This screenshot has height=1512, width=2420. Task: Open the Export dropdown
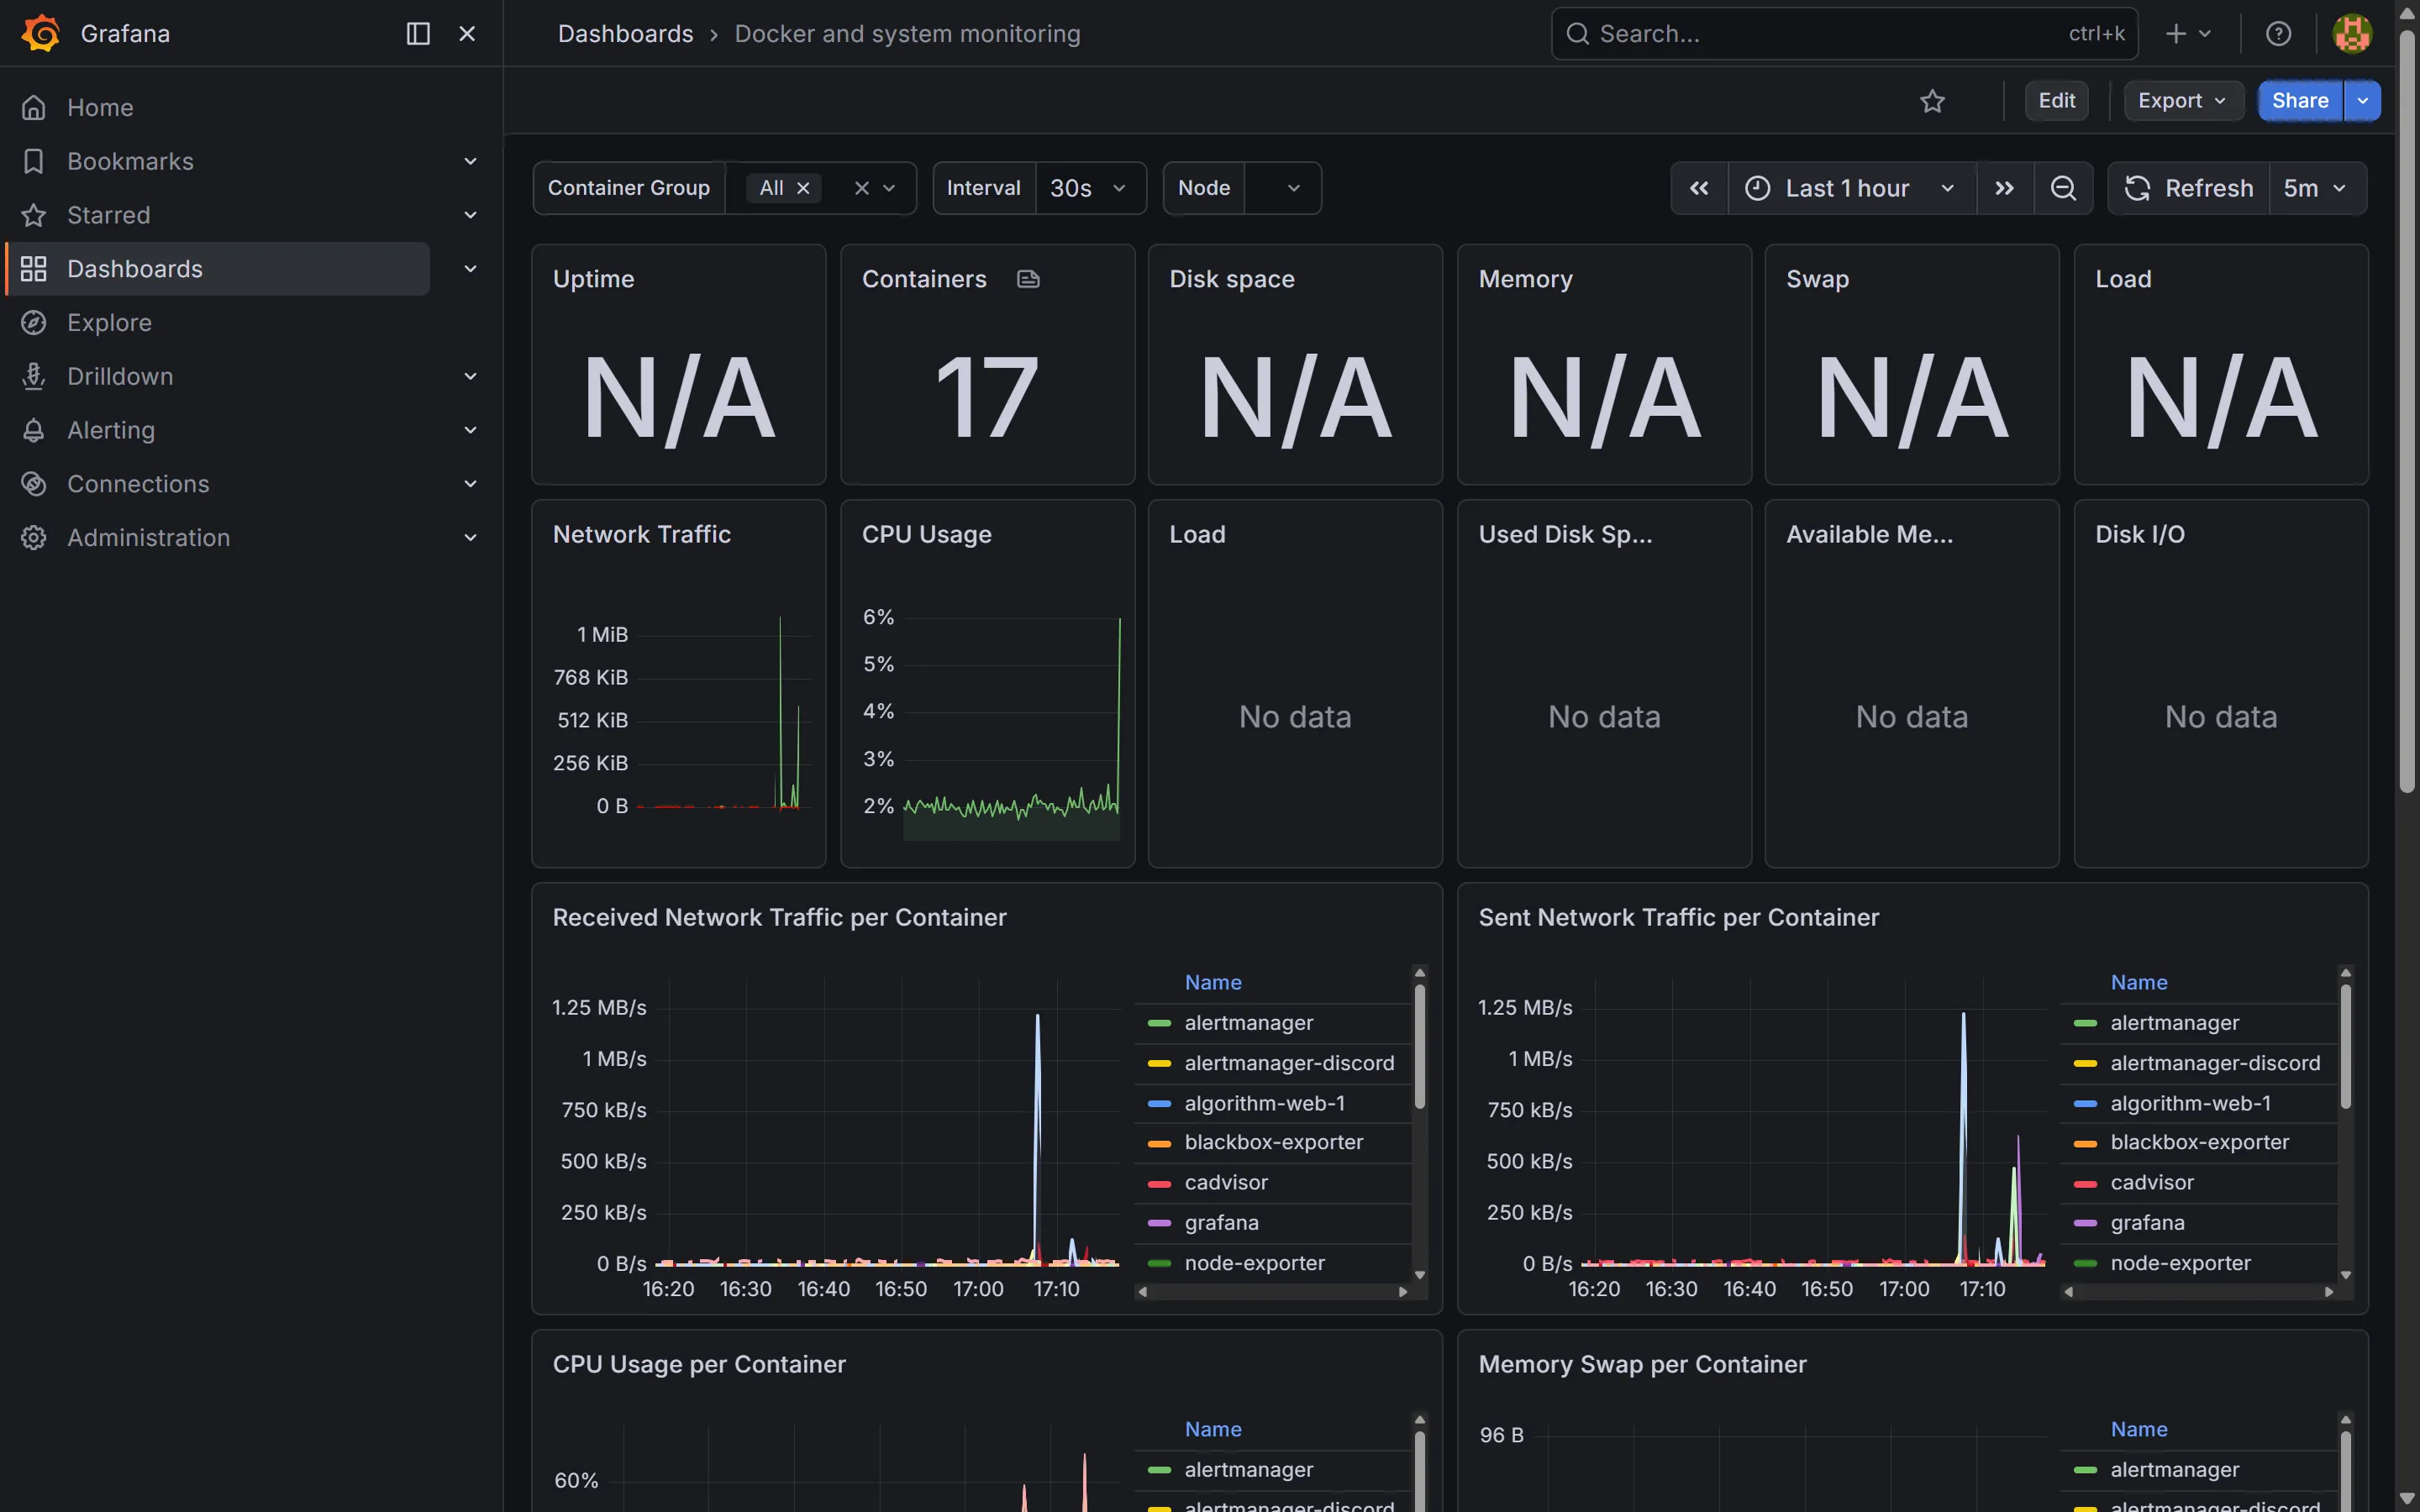pos(2183,101)
